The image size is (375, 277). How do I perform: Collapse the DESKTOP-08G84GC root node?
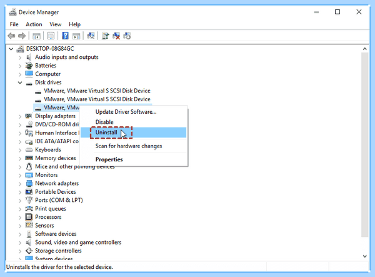coord(11,49)
